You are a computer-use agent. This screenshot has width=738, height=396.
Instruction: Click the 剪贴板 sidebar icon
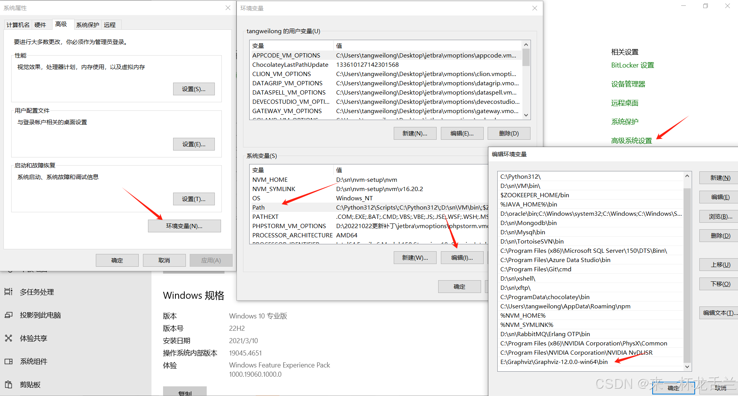(9, 384)
